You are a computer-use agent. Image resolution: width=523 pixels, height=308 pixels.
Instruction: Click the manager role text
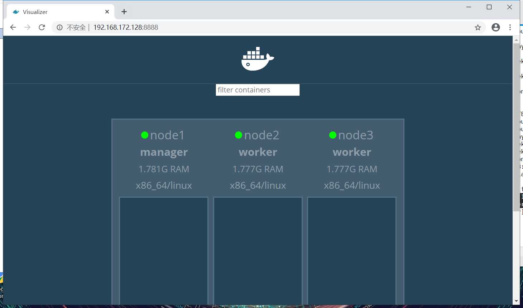click(x=164, y=152)
